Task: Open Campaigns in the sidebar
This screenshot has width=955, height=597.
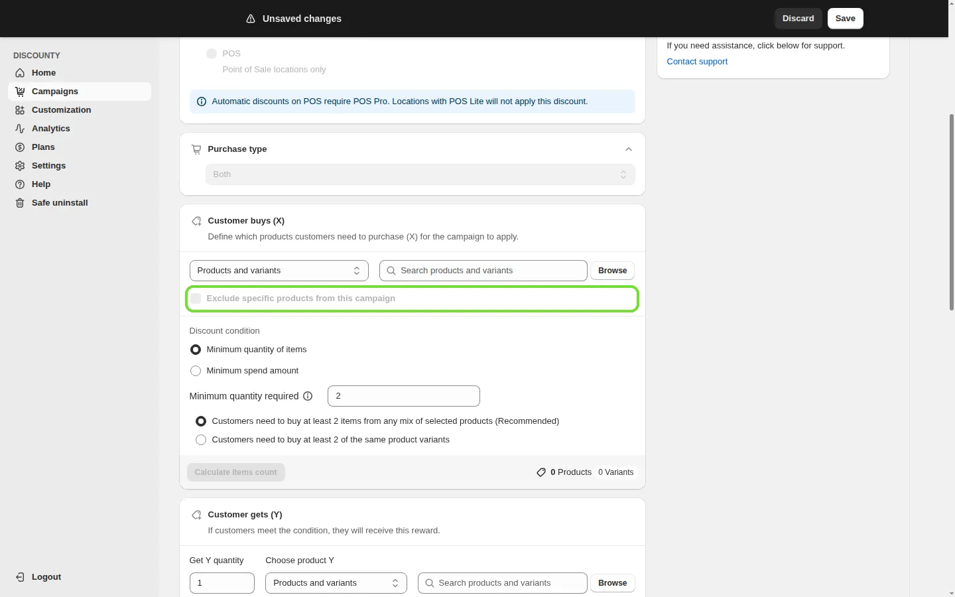Action: point(80,92)
